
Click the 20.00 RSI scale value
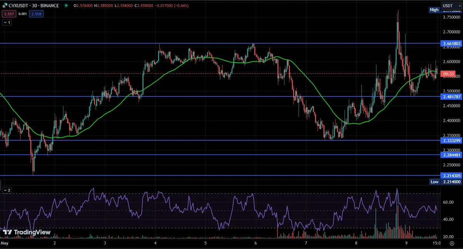tap(448, 237)
